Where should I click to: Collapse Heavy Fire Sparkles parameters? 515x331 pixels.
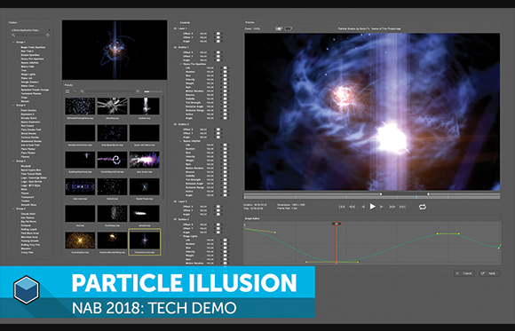click(181, 64)
